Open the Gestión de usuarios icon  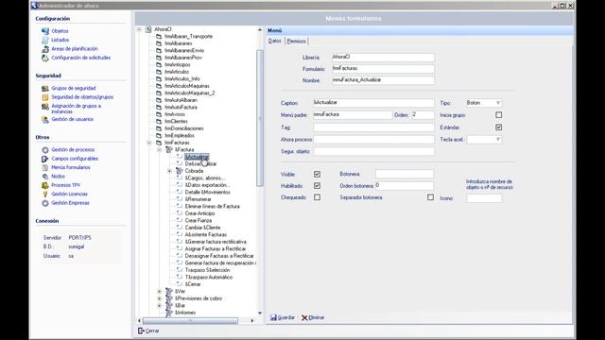pyautogui.click(x=45, y=120)
